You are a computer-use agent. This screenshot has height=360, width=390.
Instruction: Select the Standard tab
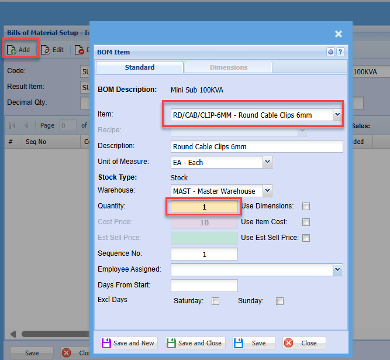pyautogui.click(x=139, y=67)
